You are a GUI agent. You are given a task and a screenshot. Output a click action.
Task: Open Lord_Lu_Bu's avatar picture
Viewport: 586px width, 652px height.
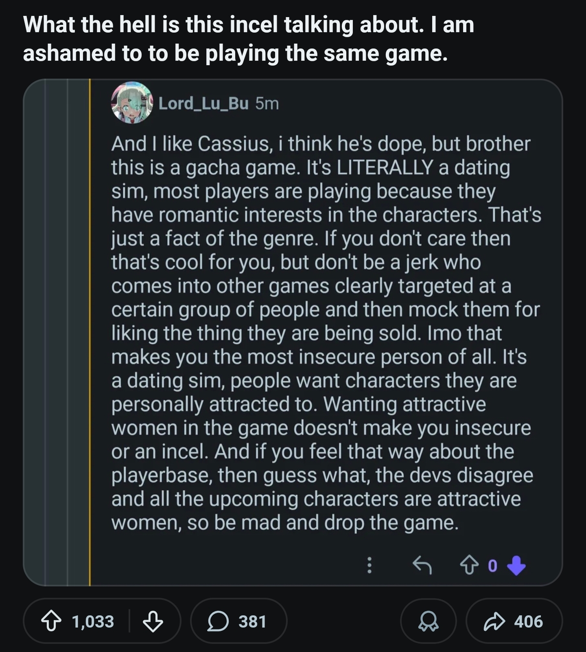click(131, 103)
